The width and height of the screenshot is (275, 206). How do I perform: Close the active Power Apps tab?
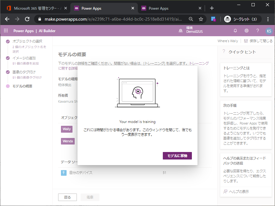point(133,8)
